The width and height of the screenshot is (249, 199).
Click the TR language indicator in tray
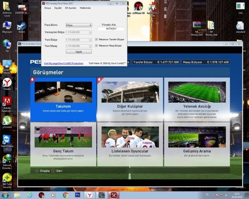click(x=207, y=195)
